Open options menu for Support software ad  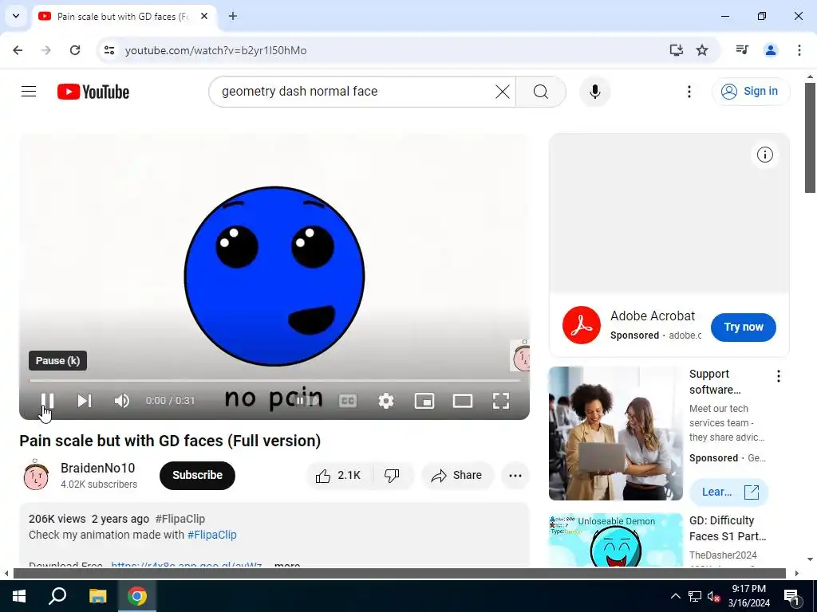(x=779, y=376)
